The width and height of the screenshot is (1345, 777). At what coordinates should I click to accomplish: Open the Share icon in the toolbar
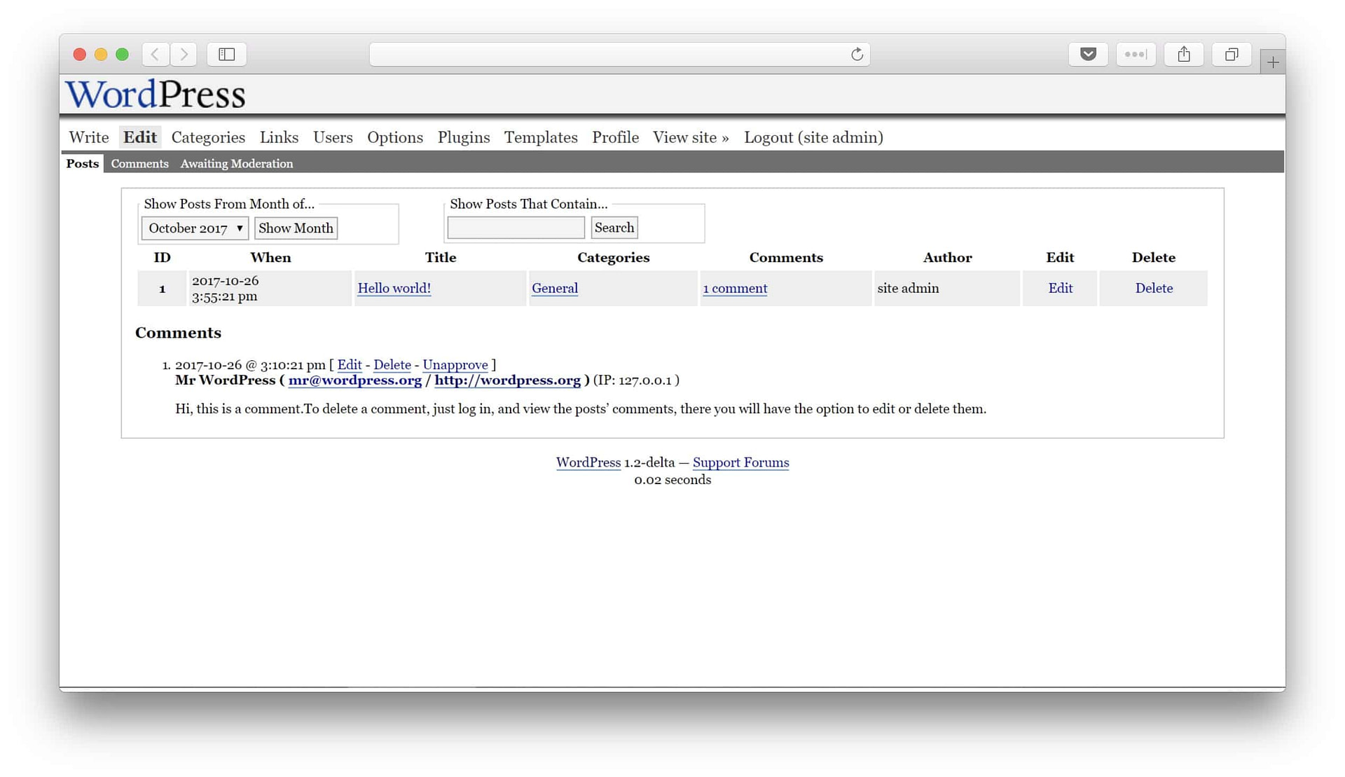(1184, 54)
